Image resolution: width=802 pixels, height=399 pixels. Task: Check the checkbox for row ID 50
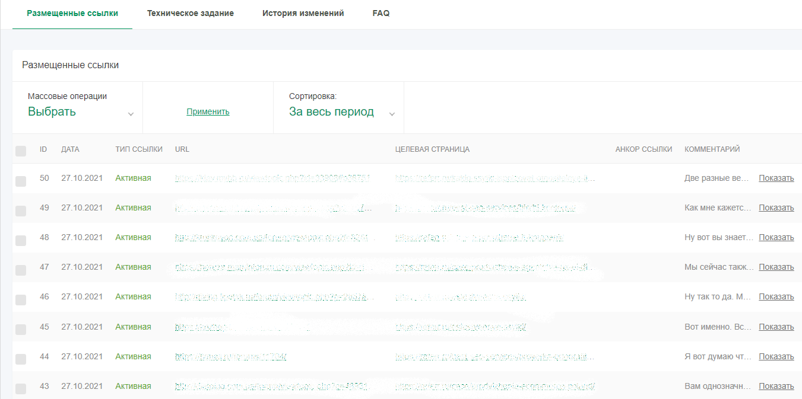click(x=21, y=181)
